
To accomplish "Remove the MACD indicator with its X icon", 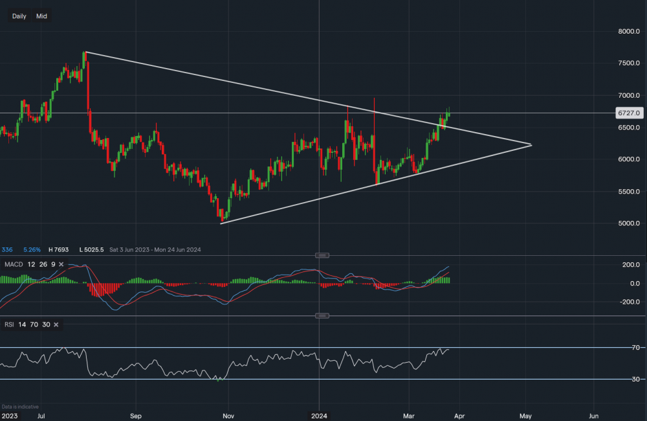I will (x=61, y=264).
